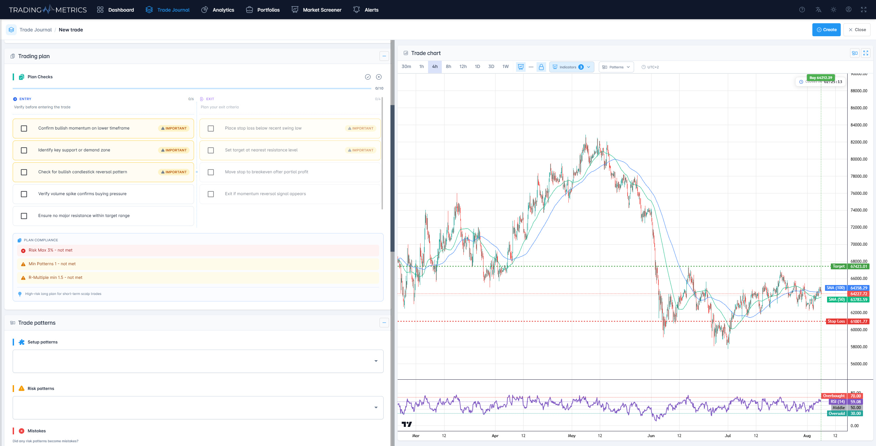Click the Trading plan header icon

click(x=13, y=56)
